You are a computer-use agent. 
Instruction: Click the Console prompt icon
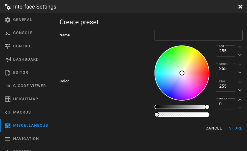[x=8, y=33]
